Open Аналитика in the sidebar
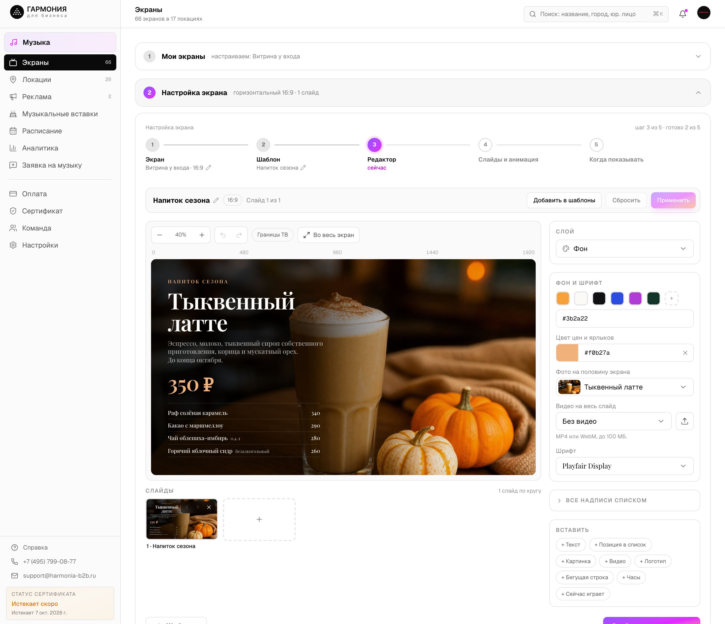Image resolution: width=725 pixels, height=624 pixels. click(x=60, y=148)
